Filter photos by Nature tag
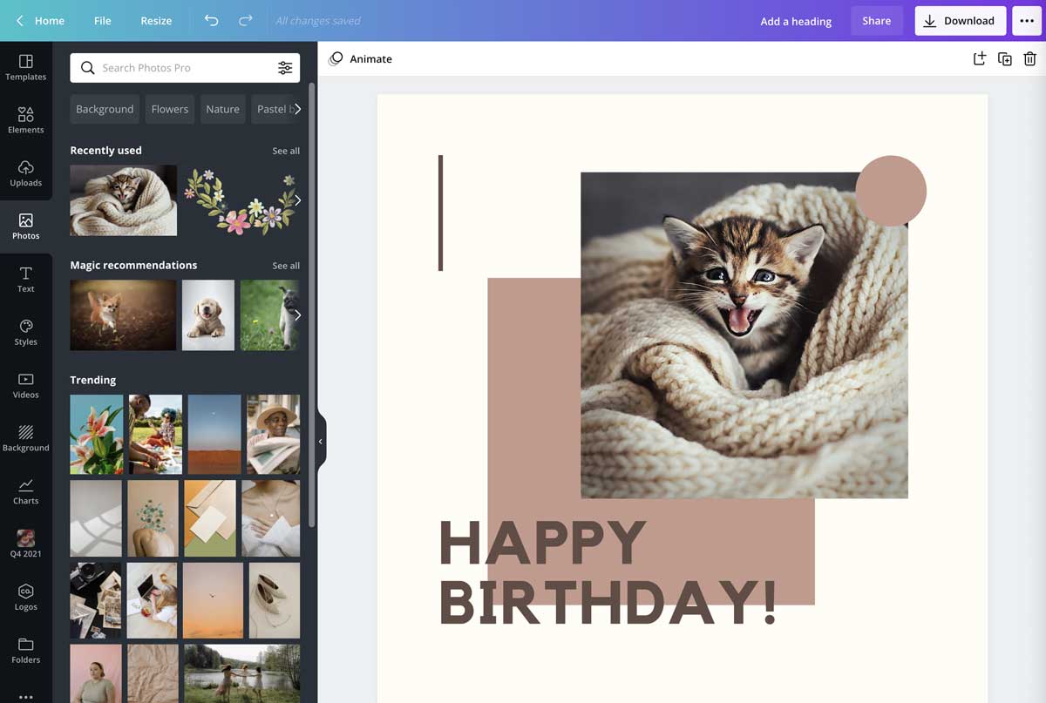 [222, 109]
